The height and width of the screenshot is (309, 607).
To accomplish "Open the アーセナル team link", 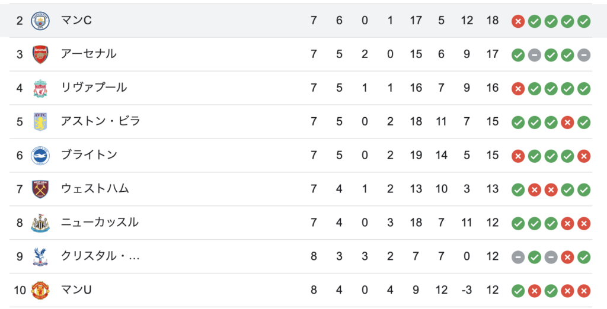I will 88,54.
